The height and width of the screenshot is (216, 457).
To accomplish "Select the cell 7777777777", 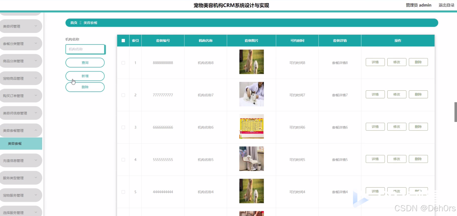I will coord(163,95).
